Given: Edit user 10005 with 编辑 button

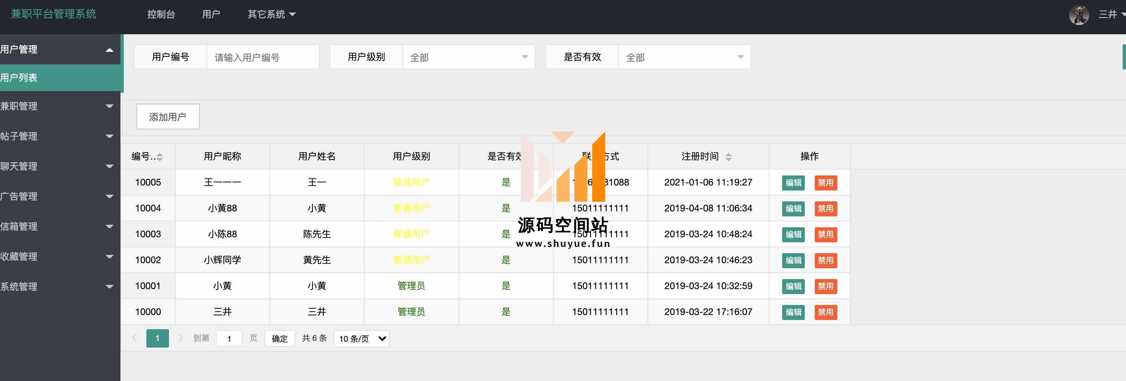Looking at the screenshot, I should tap(793, 183).
